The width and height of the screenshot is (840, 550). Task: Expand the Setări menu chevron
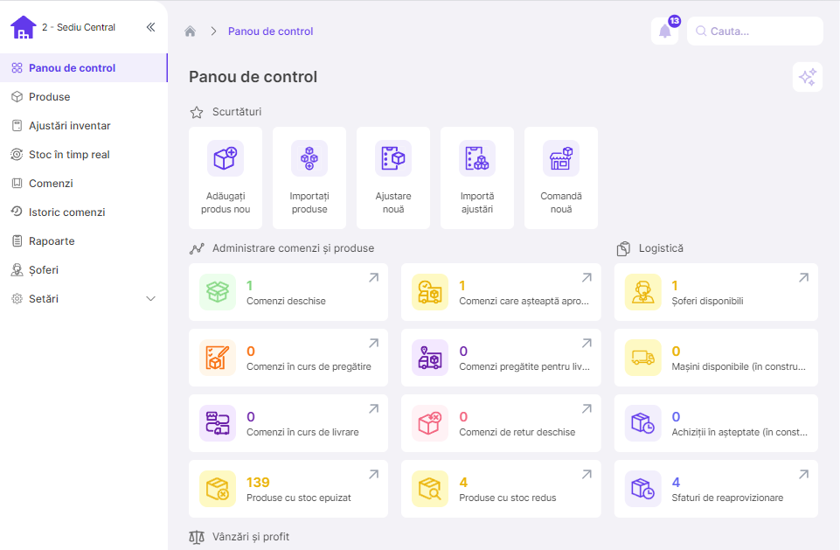pyautogui.click(x=150, y=299)
